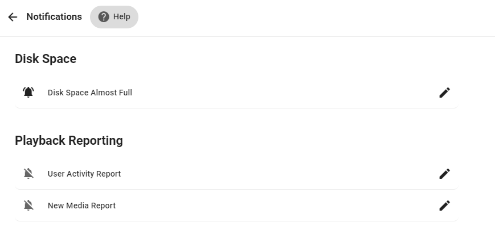
Task: Go back using the left arrow icon
Action: (13, 17)
